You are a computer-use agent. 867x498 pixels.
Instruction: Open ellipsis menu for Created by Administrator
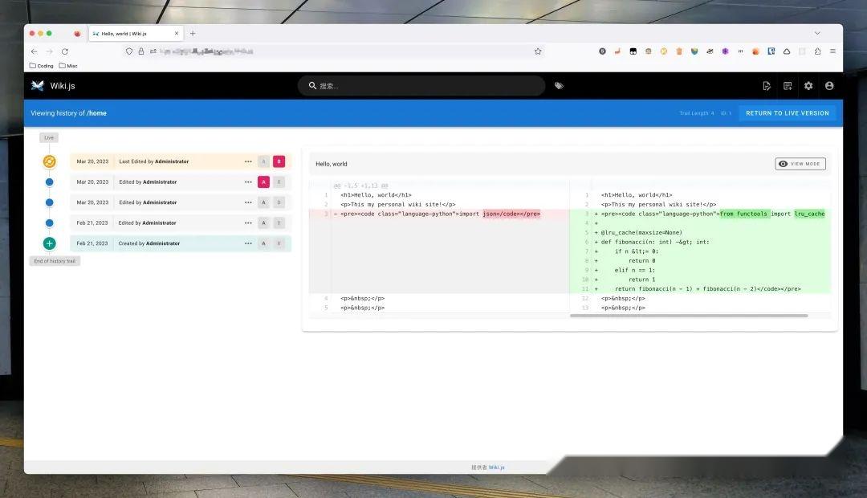click(248, 243)
